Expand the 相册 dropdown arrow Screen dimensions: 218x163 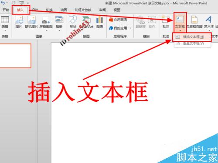point(59,30)
